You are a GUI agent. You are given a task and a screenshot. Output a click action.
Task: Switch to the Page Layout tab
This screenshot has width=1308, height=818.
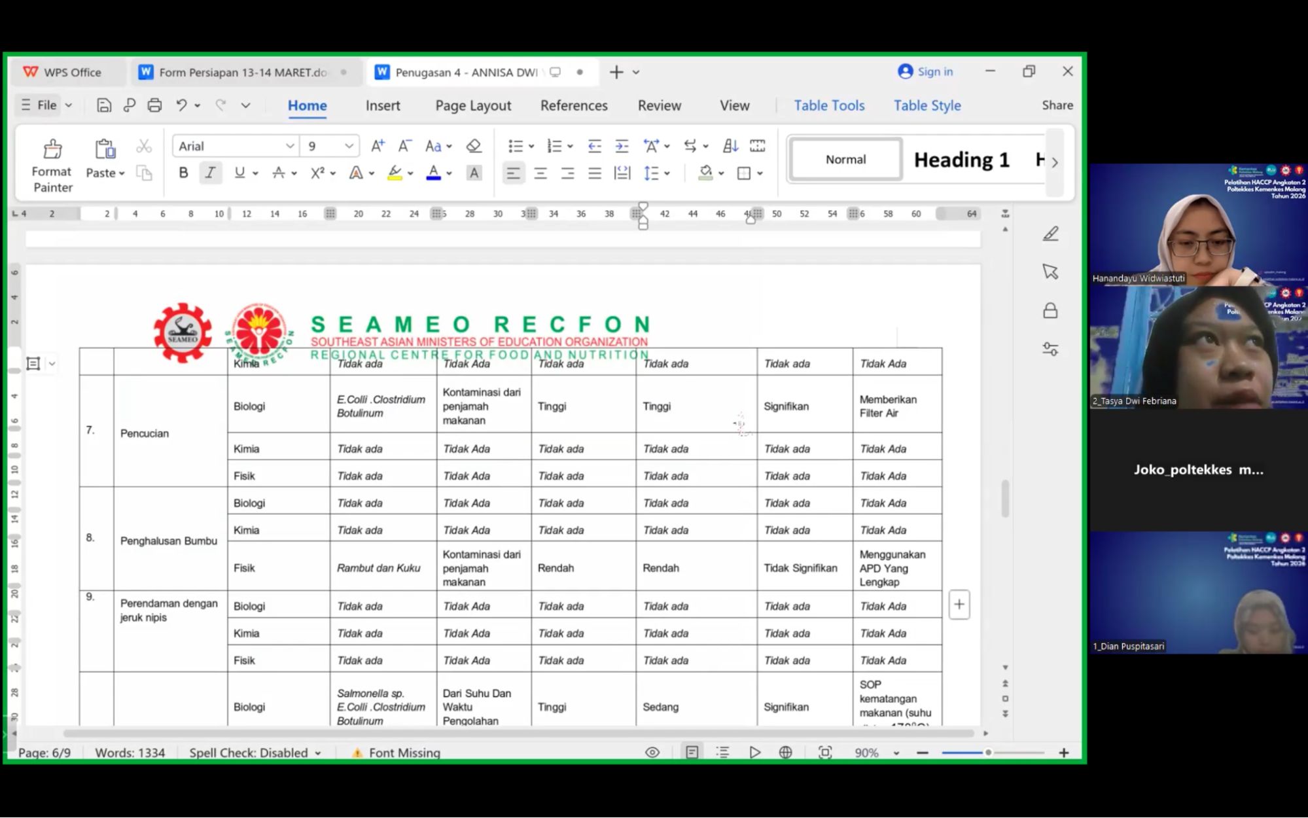473,105
